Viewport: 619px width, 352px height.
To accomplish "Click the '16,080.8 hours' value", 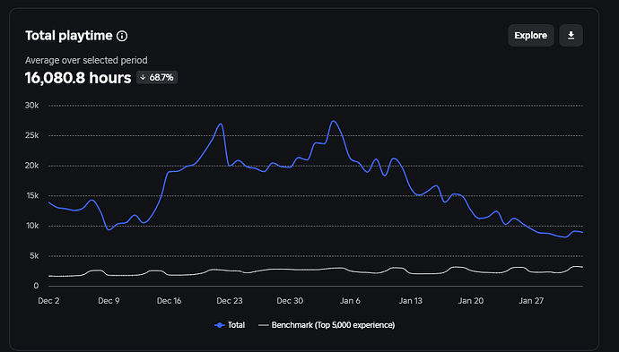I will click(78, 78).
